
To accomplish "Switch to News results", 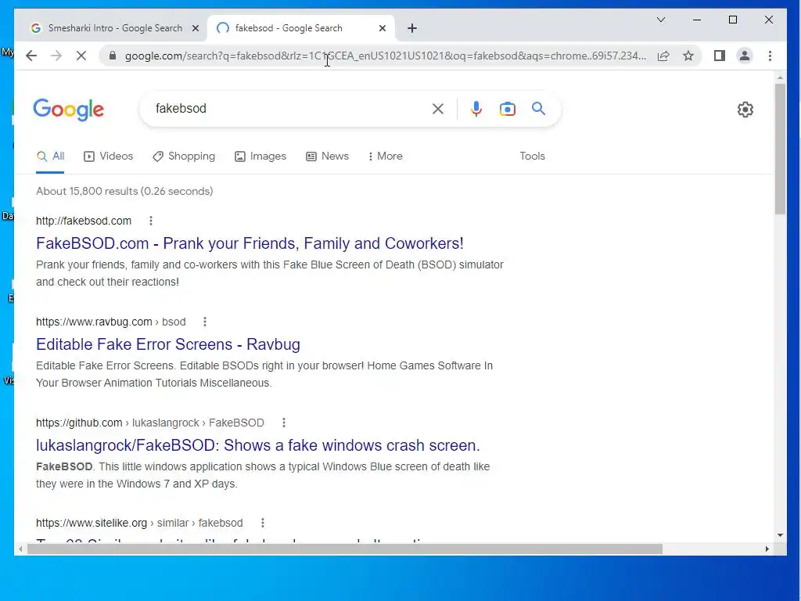I will [328, 156].
